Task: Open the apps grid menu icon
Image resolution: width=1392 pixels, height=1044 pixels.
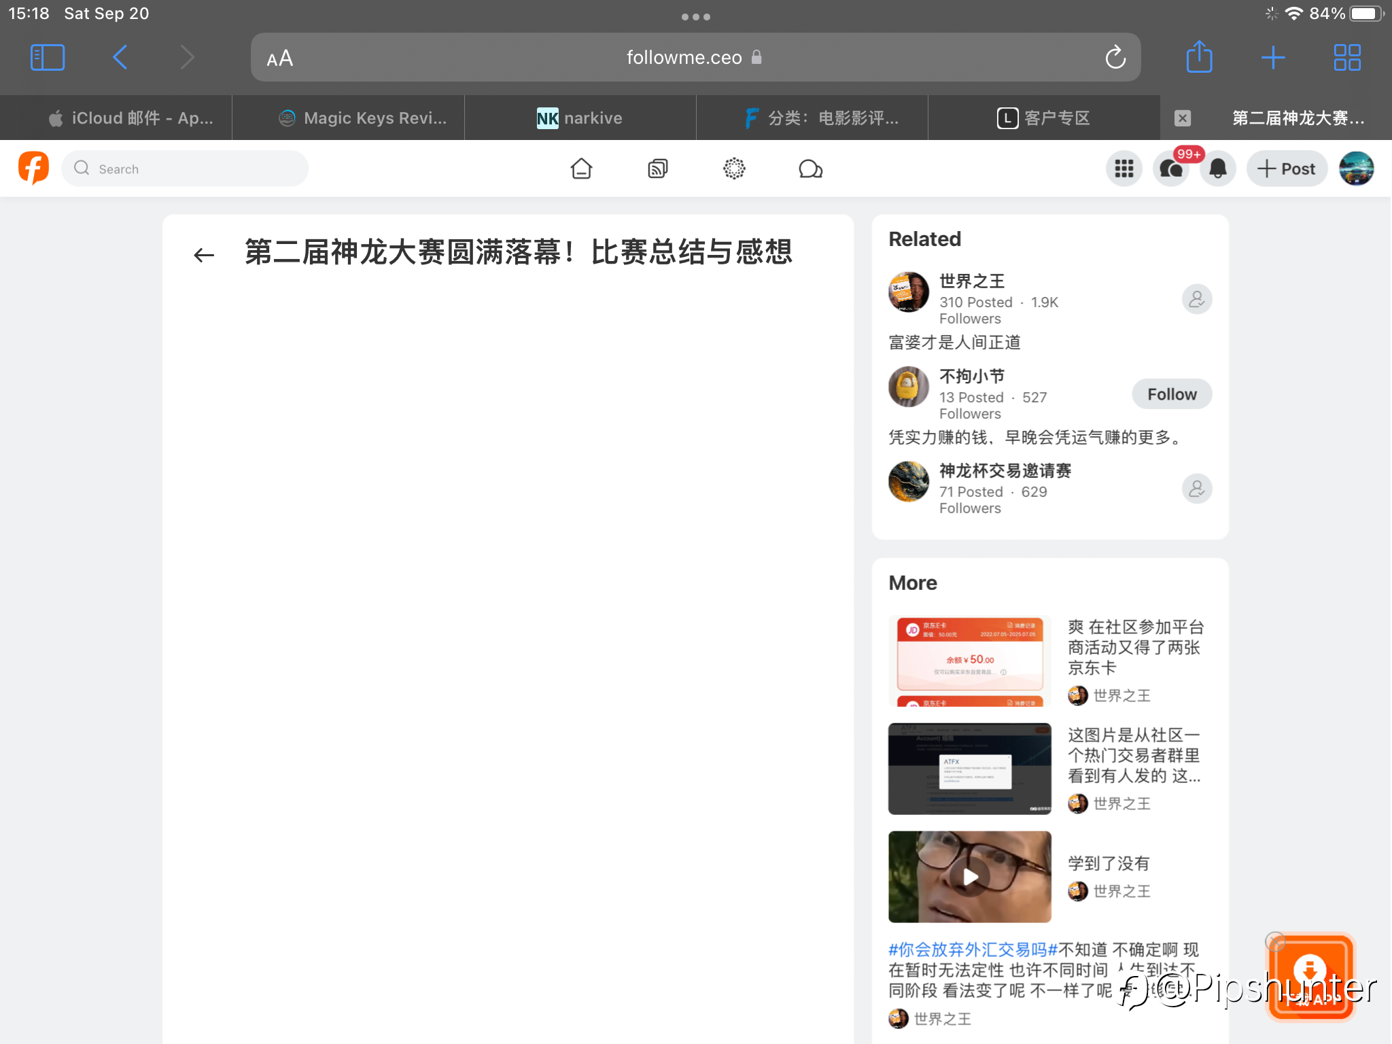Action: coord(1124,169)
